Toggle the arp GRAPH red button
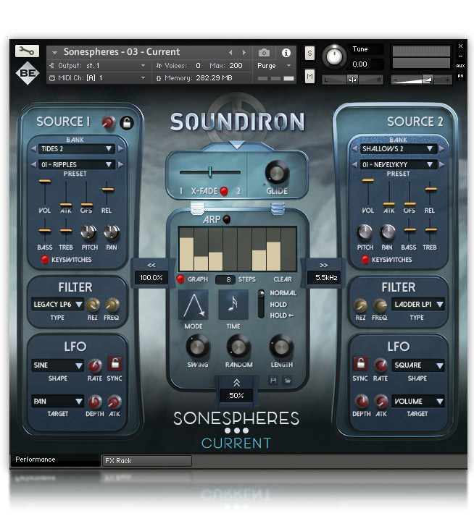 point(180,279)
